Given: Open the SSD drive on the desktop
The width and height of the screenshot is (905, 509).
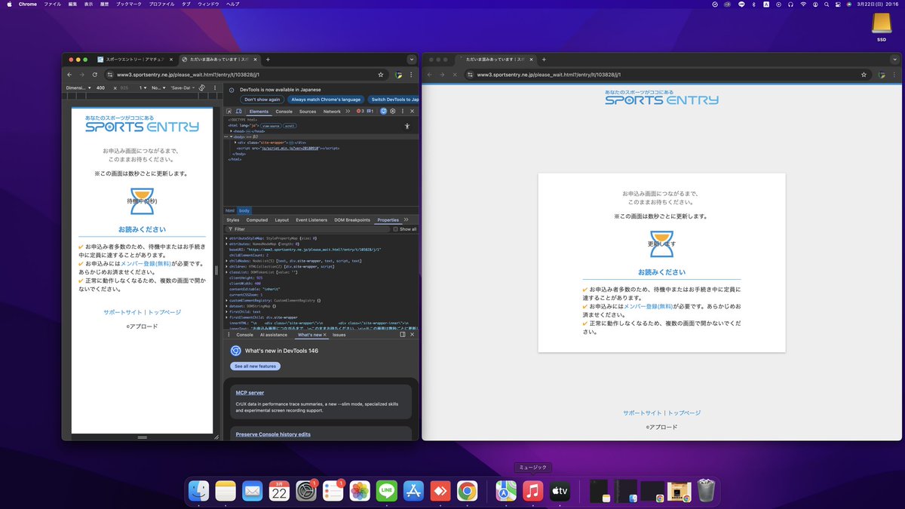Looking at the screenshot, I should 881,26.
